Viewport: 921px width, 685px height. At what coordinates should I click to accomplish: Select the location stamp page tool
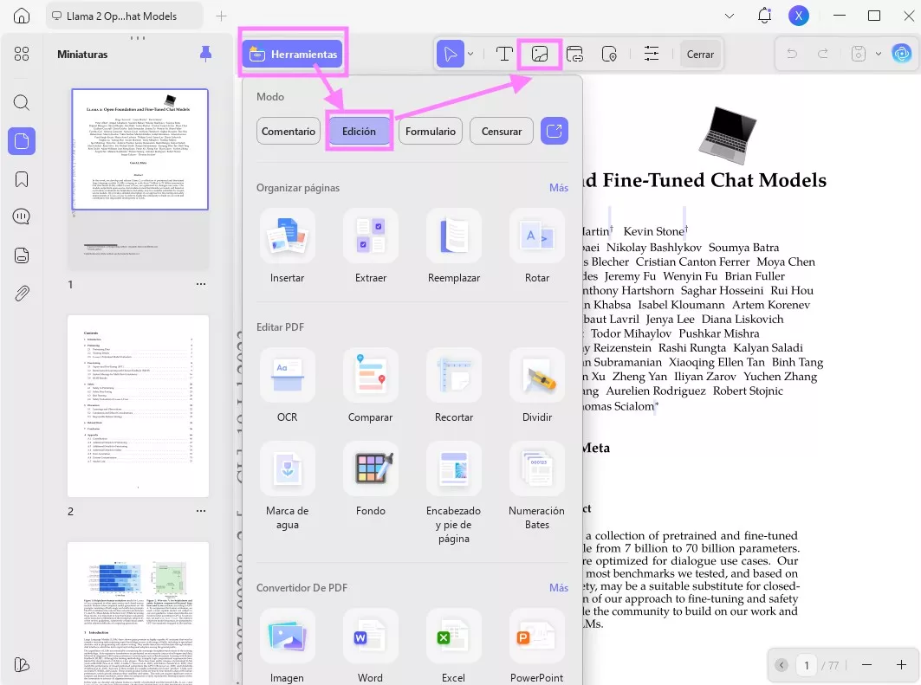[609, 54]
